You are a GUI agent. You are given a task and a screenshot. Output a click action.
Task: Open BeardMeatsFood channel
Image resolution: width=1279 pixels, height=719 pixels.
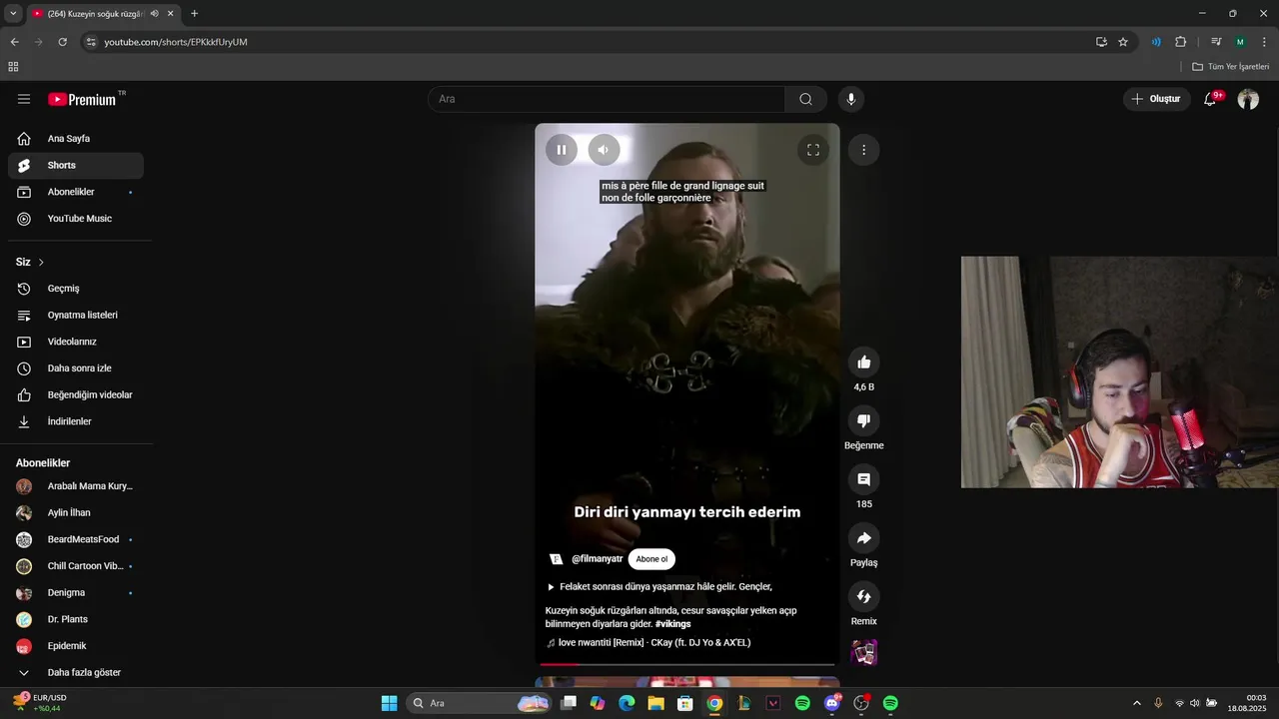(76, 539)
